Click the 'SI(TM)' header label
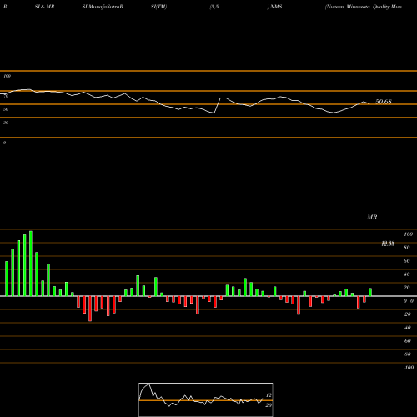 coord(158,7)
